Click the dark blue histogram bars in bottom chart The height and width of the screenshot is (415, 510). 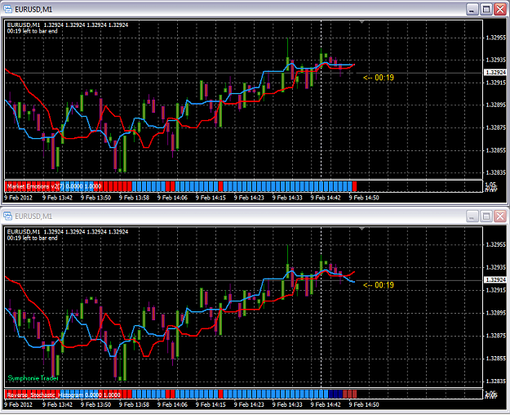335,394
